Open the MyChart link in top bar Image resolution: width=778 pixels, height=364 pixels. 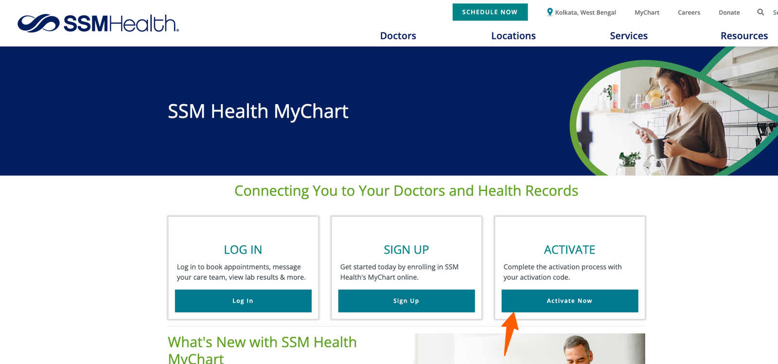(x=647, y=13)
